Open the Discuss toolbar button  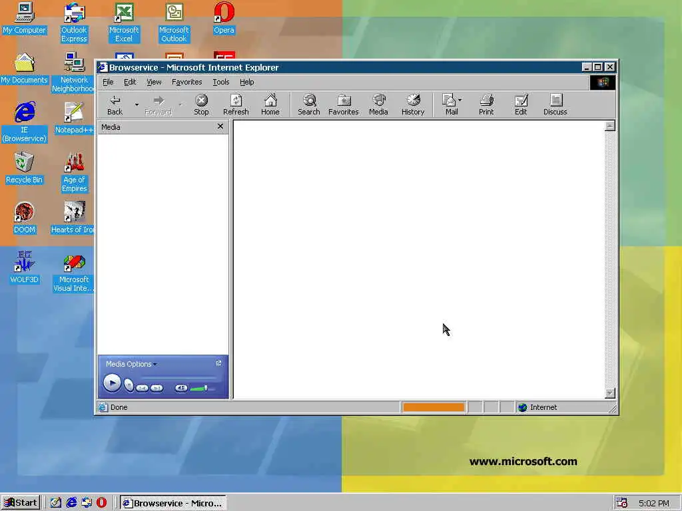pos(555,104)
